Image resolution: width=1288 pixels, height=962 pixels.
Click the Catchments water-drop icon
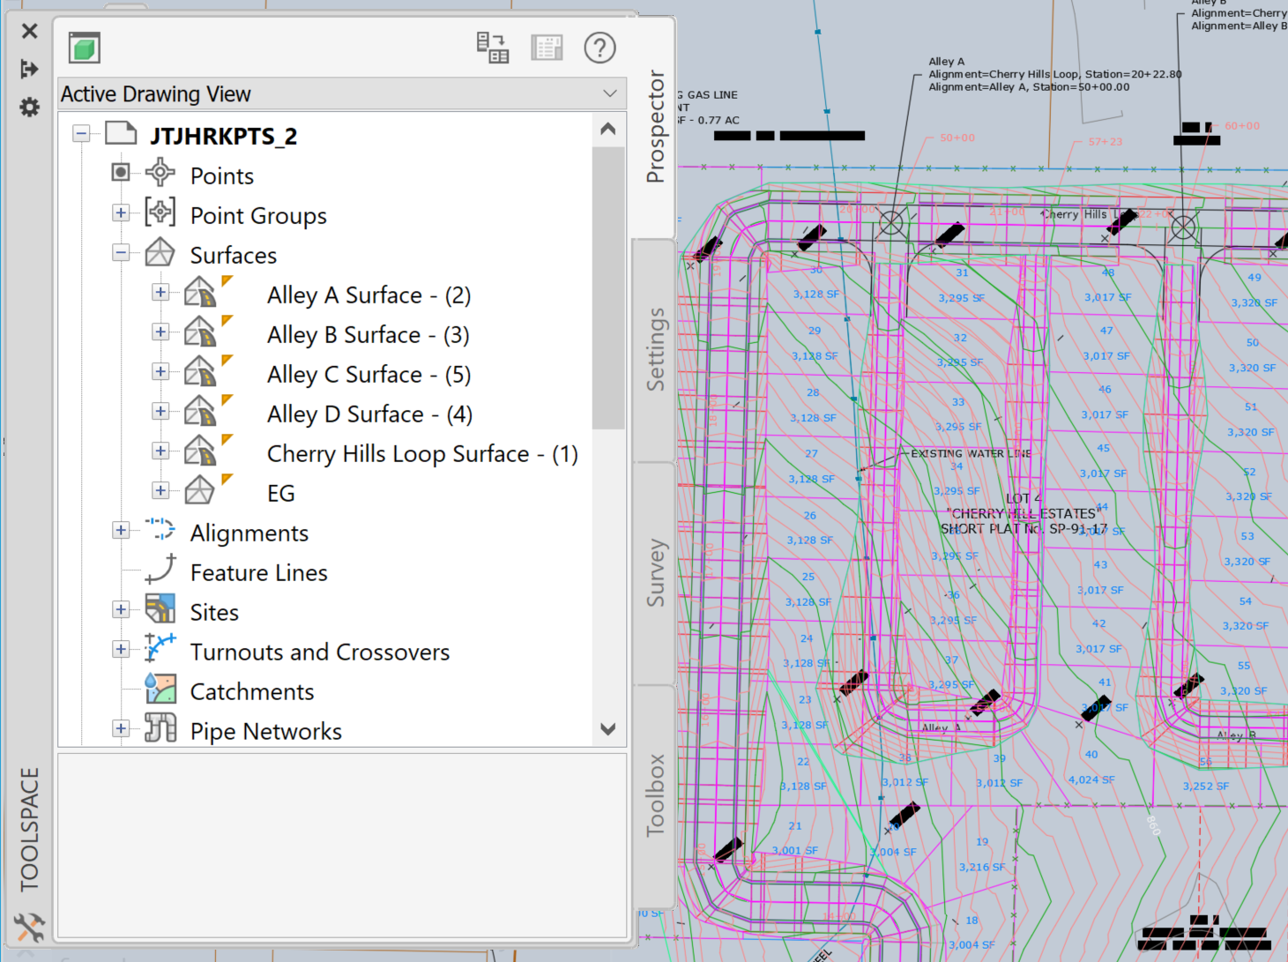coord(160,690)
